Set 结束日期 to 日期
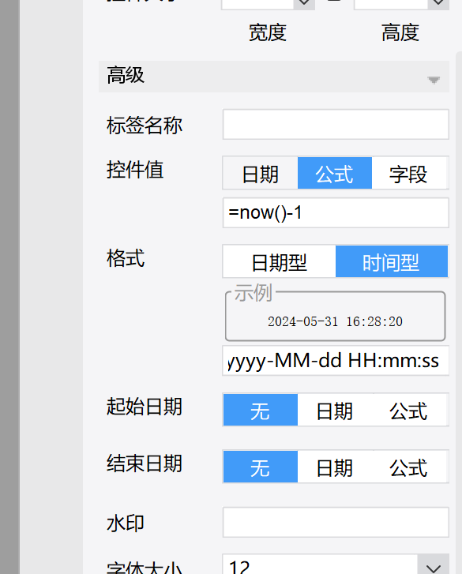Image resolution: width=462 pixels, height=574 pixels. tap(335, 467)
